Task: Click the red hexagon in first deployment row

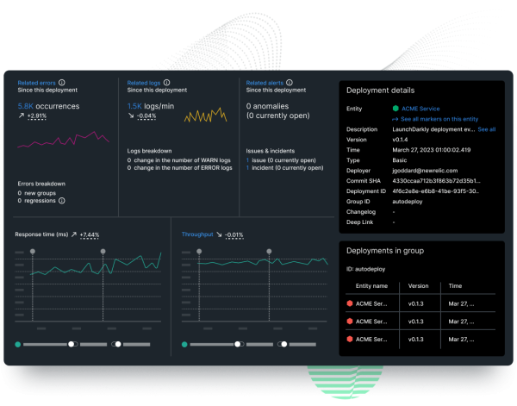Action: pos(350,303)
